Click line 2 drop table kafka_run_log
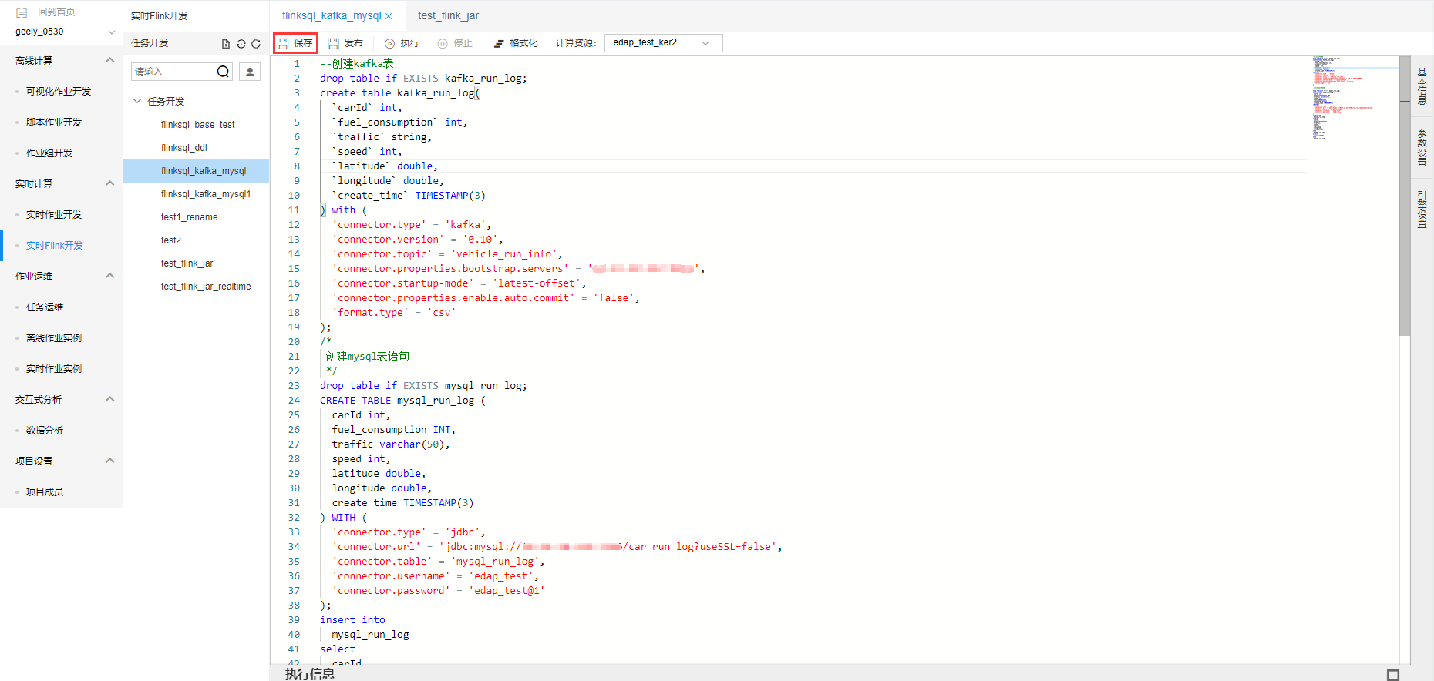 coord(423,79)
